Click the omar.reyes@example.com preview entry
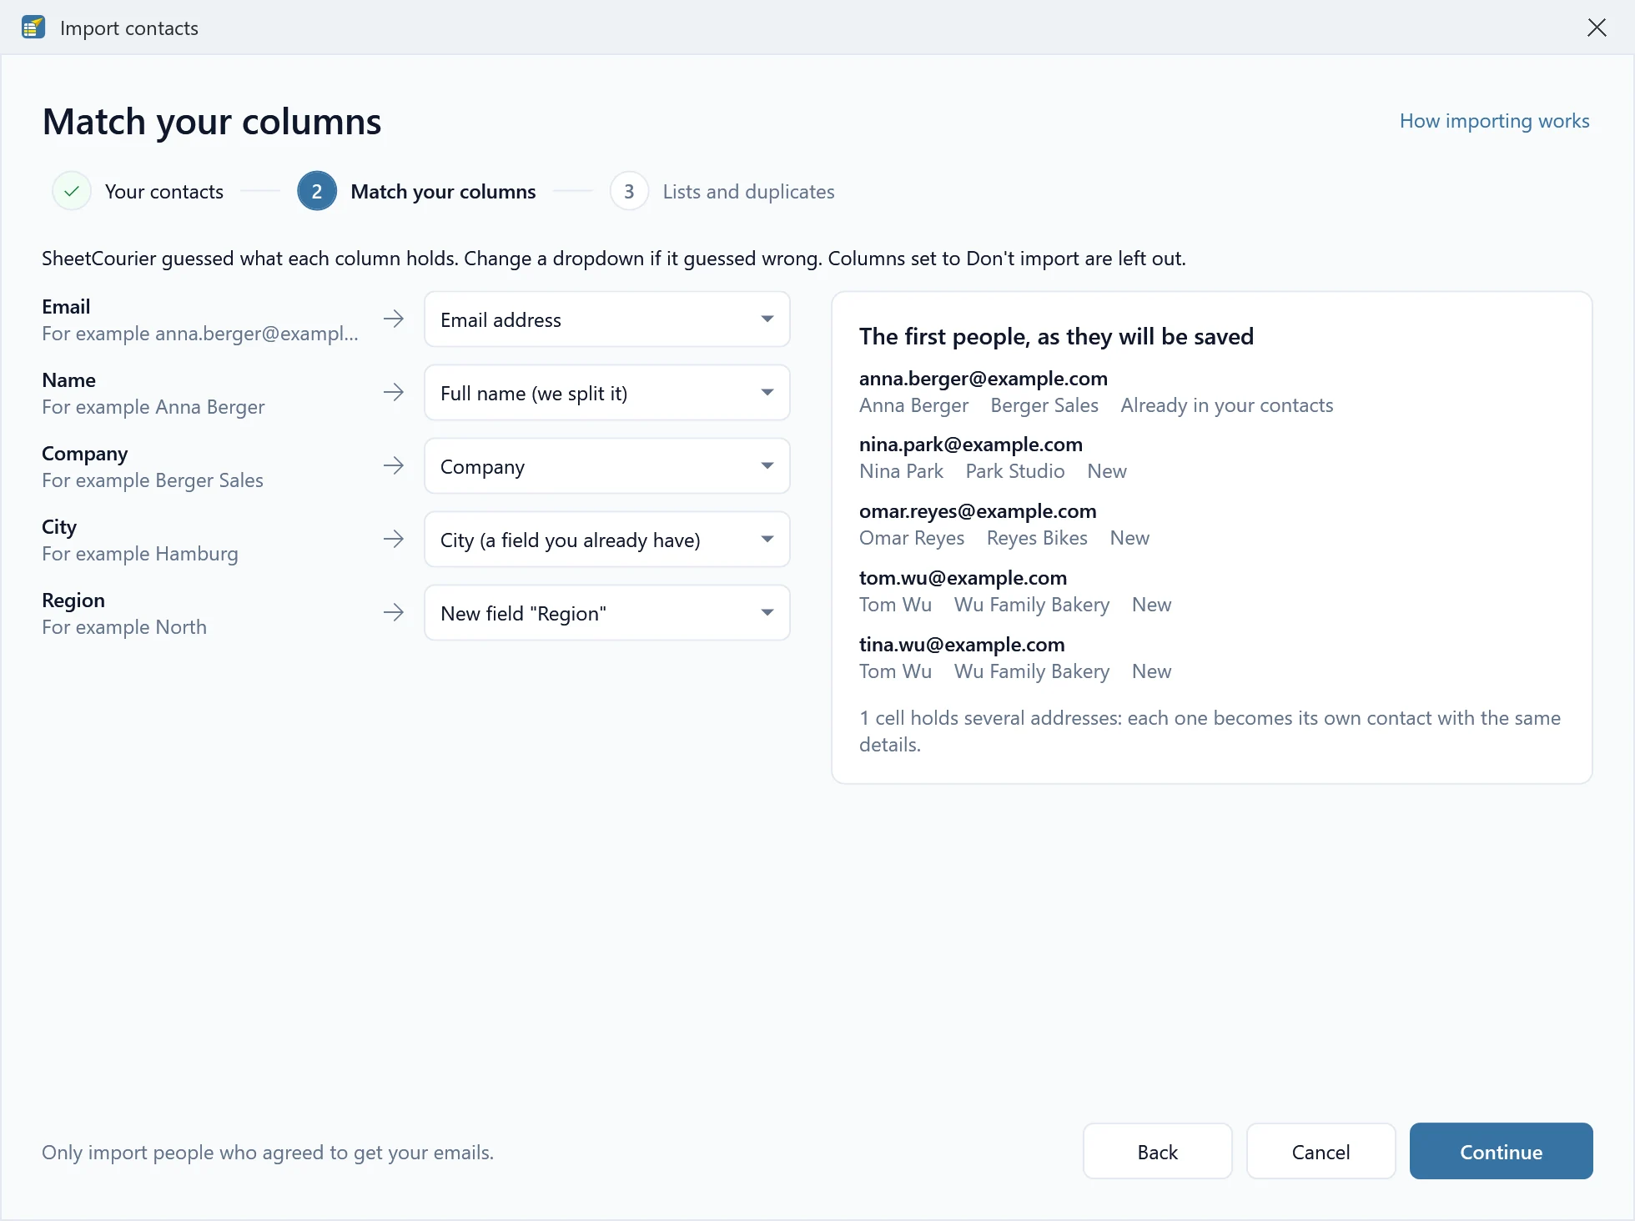 [978, 511]
